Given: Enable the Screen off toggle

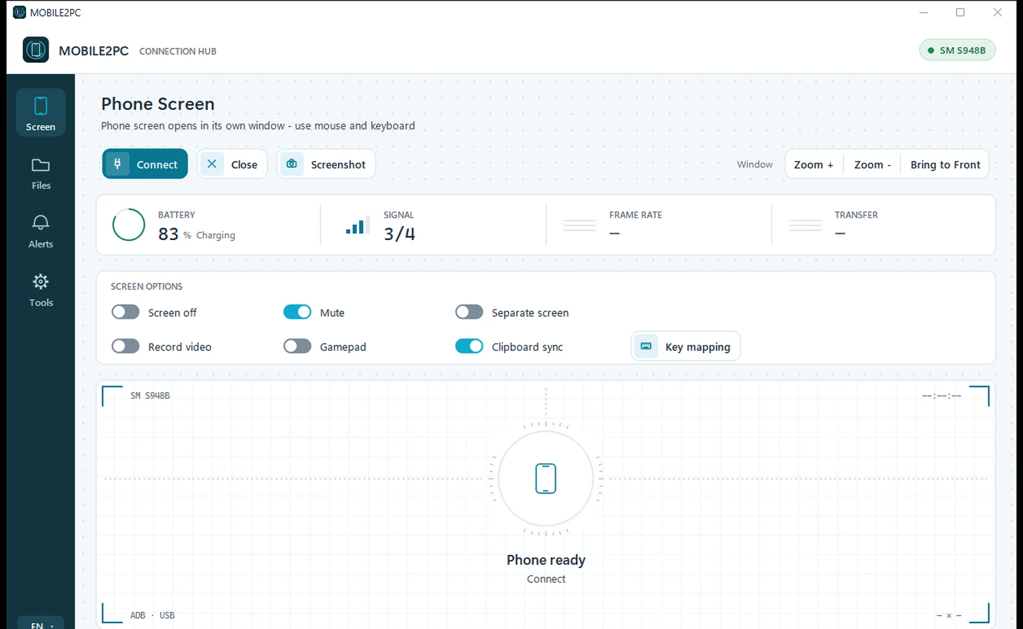Looking at the screenshot, I should pos(125,312).
